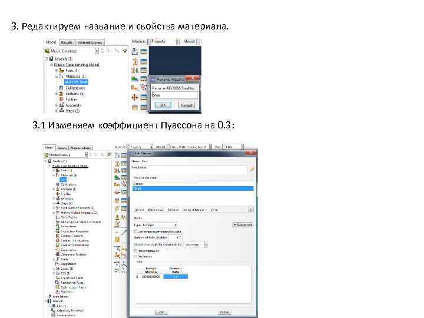Click the filter lightbulb icon in the AISI 1005 Steel model tree
The width and height of the screenshot is (424, 318).
125,51
